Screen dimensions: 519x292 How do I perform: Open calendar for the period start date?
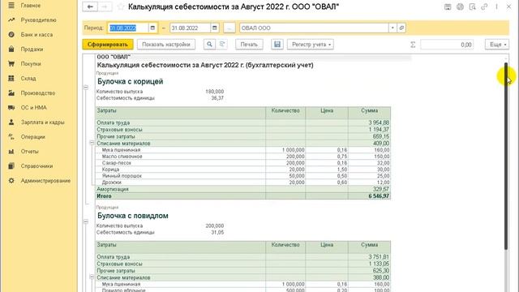(x=152, y=28)
